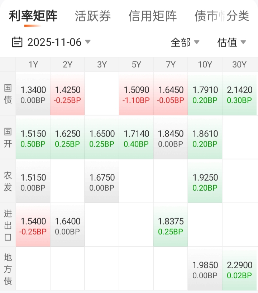Select the 国债 row header
Image resolution: width=258 pixels, height=293 pixels.
click(8, 94)
